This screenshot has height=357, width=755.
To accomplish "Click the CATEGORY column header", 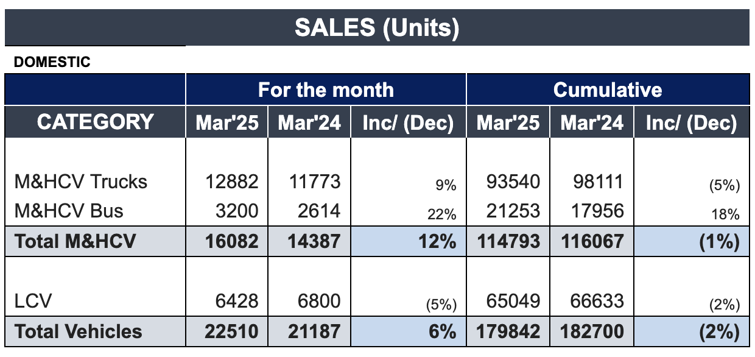I will pos(95,122).
